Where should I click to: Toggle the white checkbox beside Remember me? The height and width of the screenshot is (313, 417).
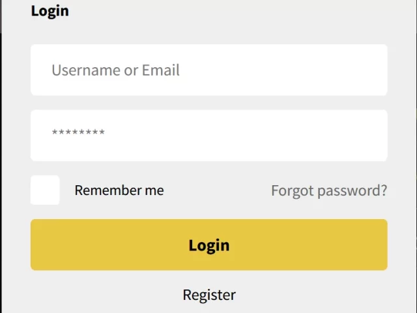45,190
